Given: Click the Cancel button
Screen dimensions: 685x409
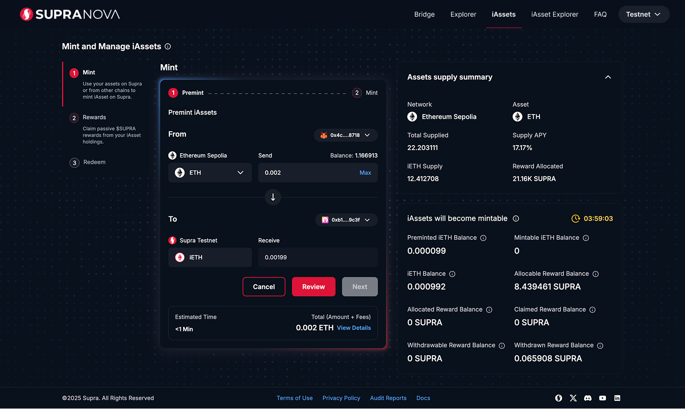Looking at the screenshot, I should [x=264, y=287].
